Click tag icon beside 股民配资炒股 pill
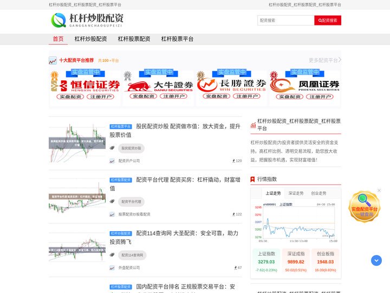390x293 pixels. point(112,148)
